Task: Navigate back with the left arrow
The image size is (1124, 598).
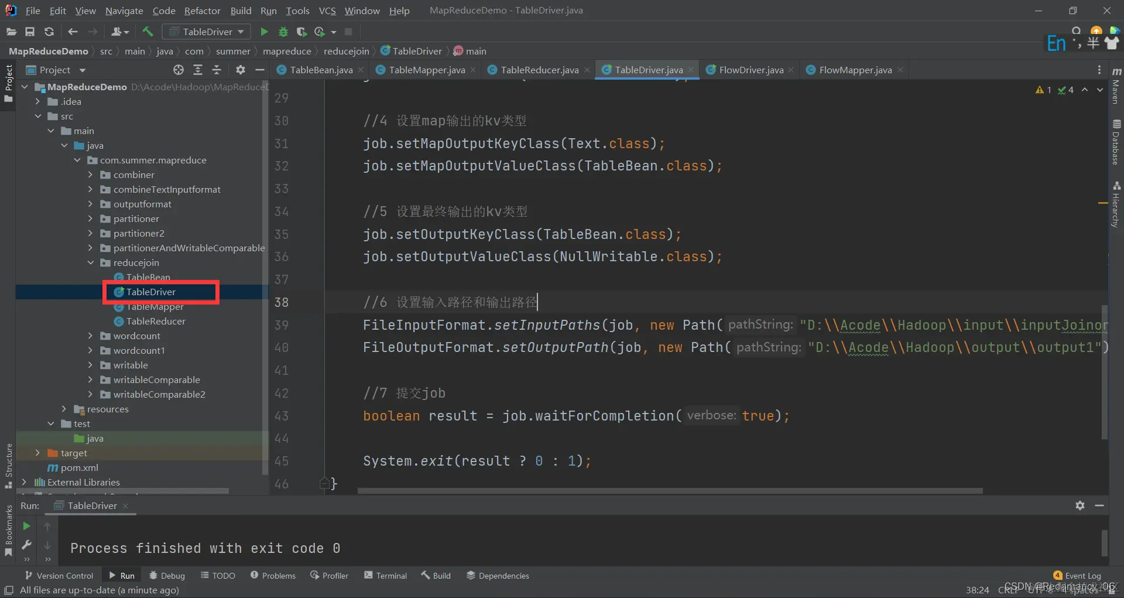Action: [73, 32]
